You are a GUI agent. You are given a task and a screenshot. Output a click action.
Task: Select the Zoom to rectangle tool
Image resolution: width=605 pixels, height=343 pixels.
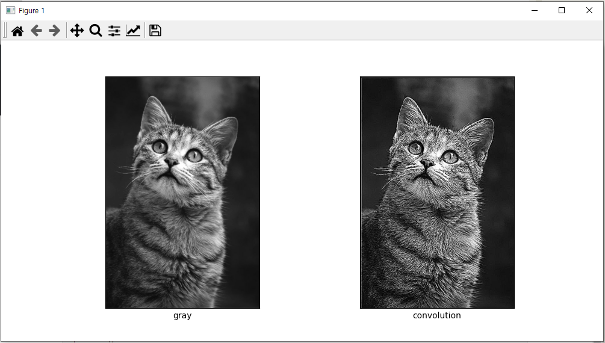(95, 31)
